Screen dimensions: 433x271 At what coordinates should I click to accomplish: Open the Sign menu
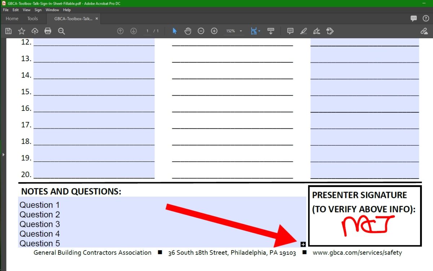[x=38, y=10]
